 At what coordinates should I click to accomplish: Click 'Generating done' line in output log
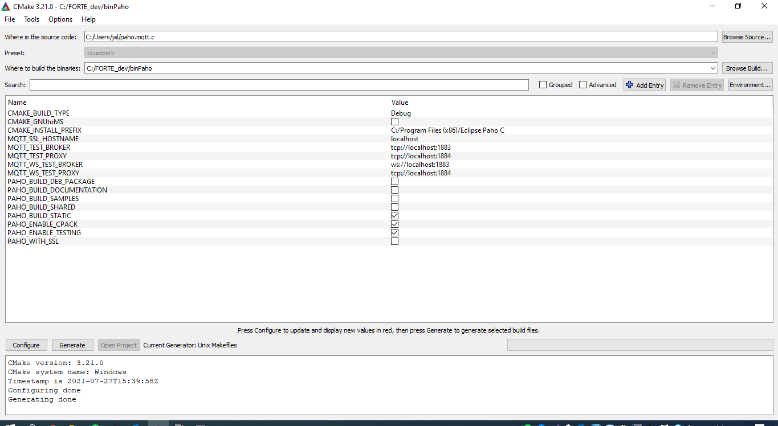(x=42, y=400)
